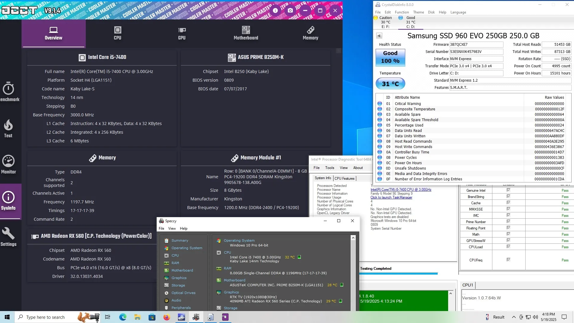Open the OCCT info icon in title bar
This screenshot has width=574, height=323.
[275, 10]
